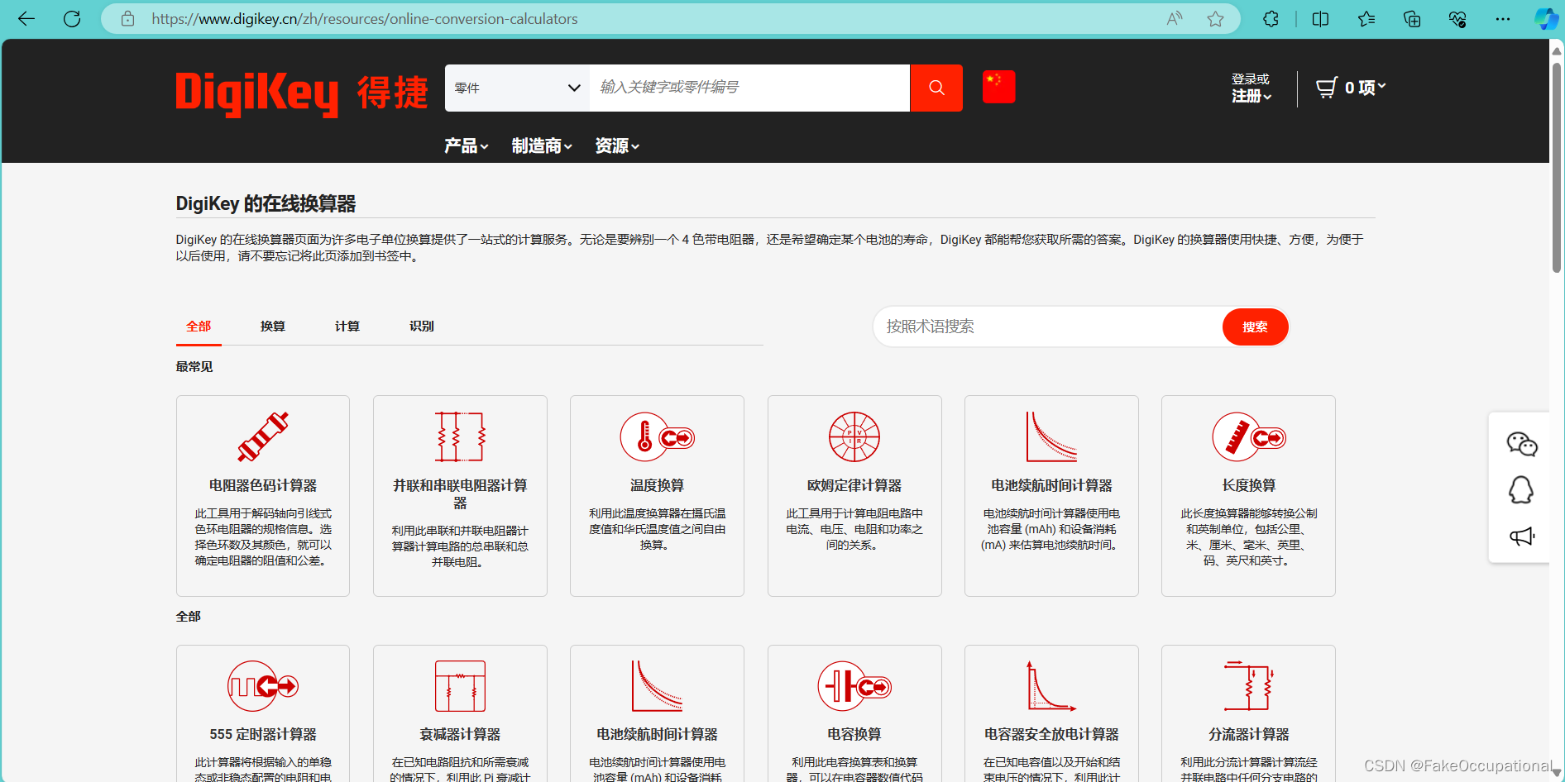Image resolution: width=1565 pixels, height=782 pixels.
Task: Click the browser address bar URL
Action: (364, 19)
